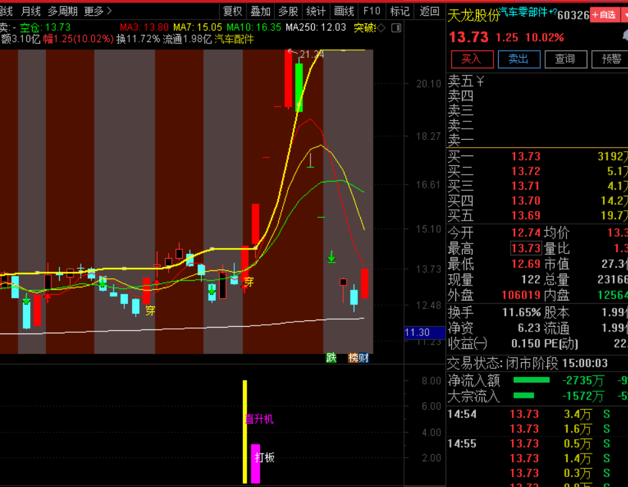628x487 pixels.
Task: Open the 多周期 multi-period selector
Action: [62, 11]
